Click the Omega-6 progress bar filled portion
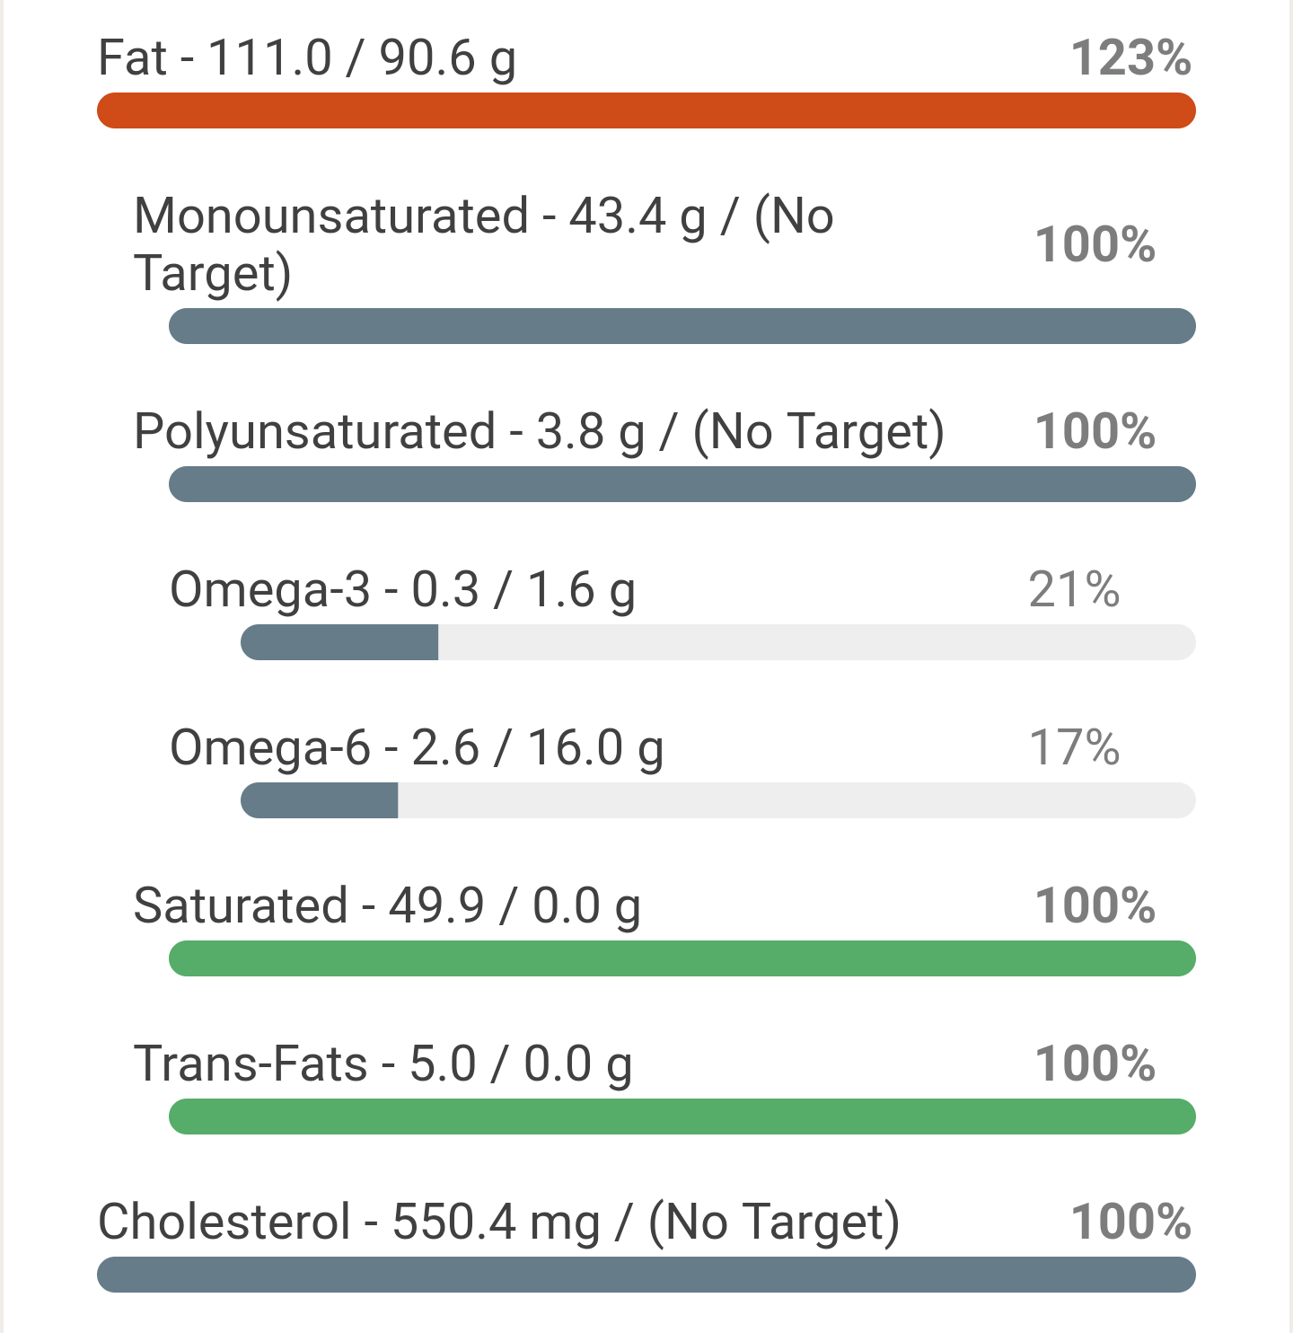The height and width of the screenshot is (1333, 1293). coord(320,800)
